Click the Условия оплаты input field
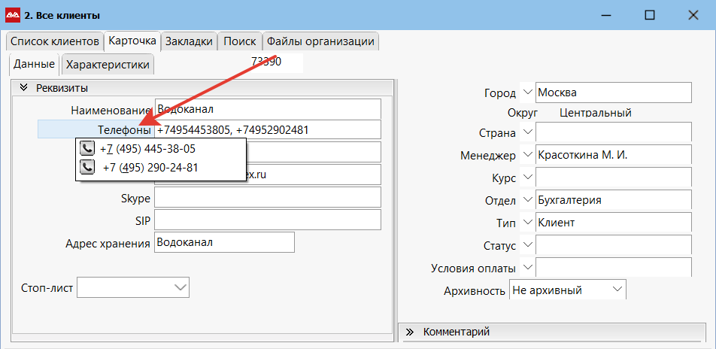Viewport: 716px width, 349px height. point(614,267)
